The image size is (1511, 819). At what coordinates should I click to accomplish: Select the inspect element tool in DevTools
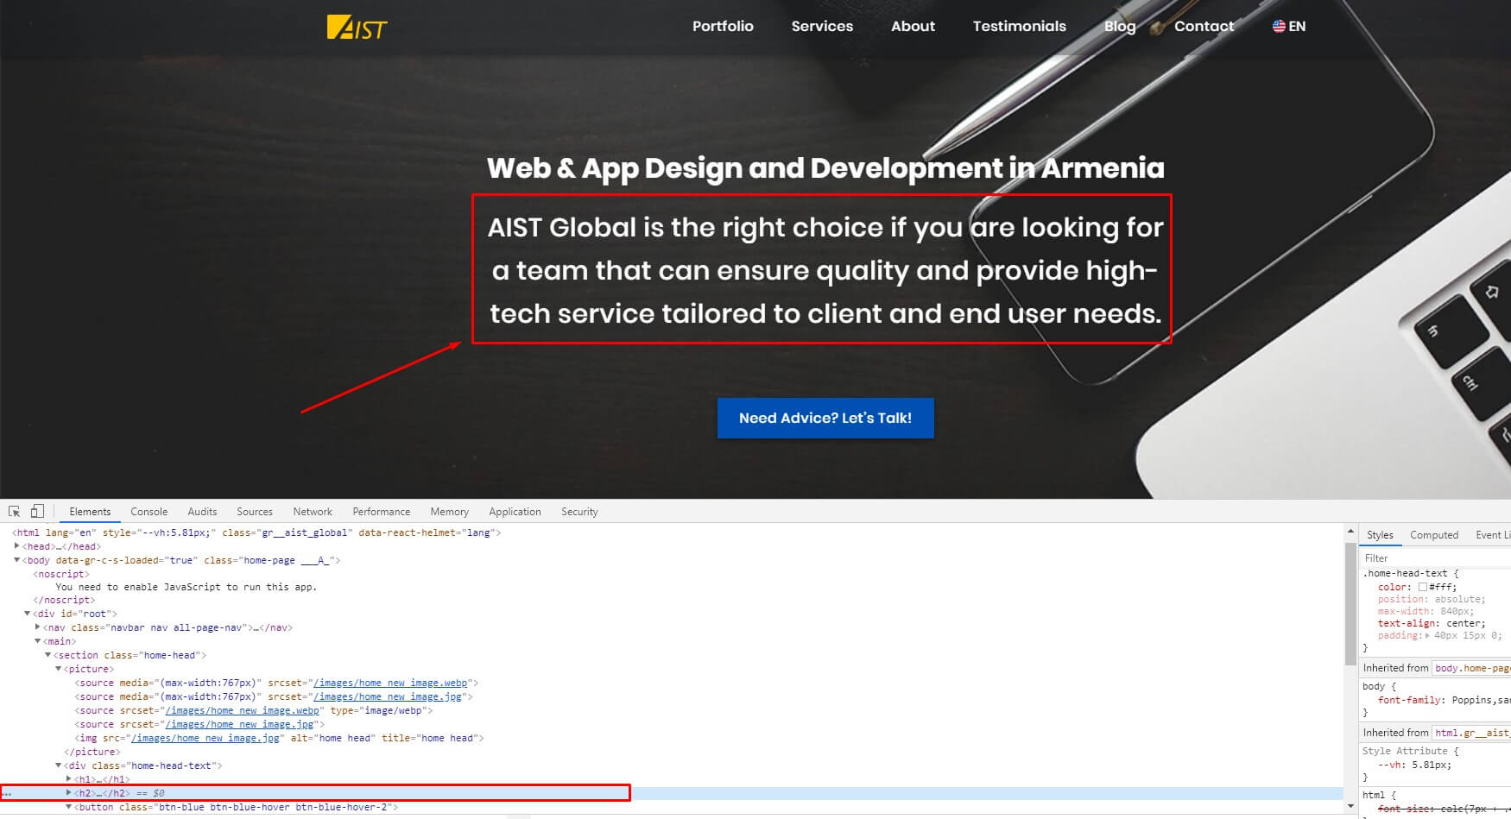point(14,511)
